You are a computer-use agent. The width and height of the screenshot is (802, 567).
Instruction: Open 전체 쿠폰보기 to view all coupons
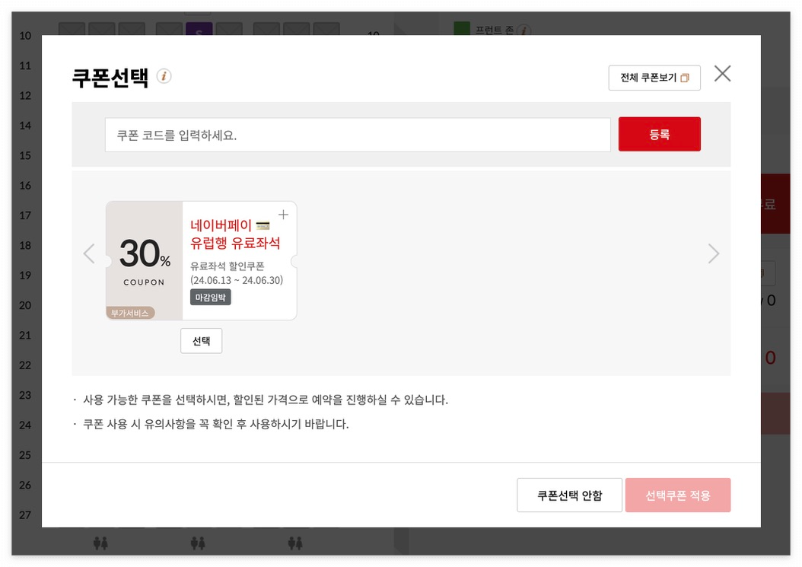coord(654,78)
